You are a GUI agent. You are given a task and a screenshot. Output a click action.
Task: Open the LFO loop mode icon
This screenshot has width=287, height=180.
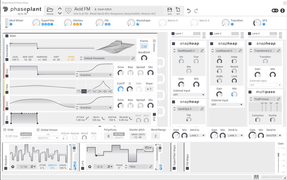(148, 148)
